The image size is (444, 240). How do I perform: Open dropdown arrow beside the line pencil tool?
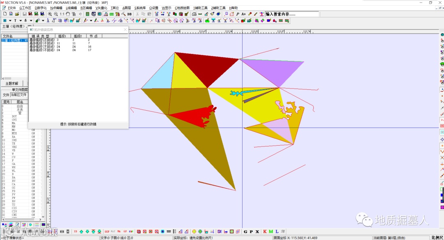coord(91,21)
